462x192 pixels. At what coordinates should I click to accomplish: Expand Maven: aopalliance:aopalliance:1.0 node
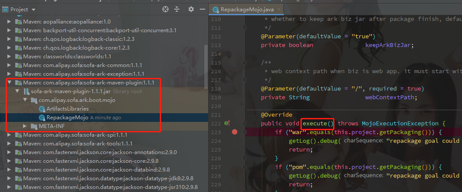9,21
